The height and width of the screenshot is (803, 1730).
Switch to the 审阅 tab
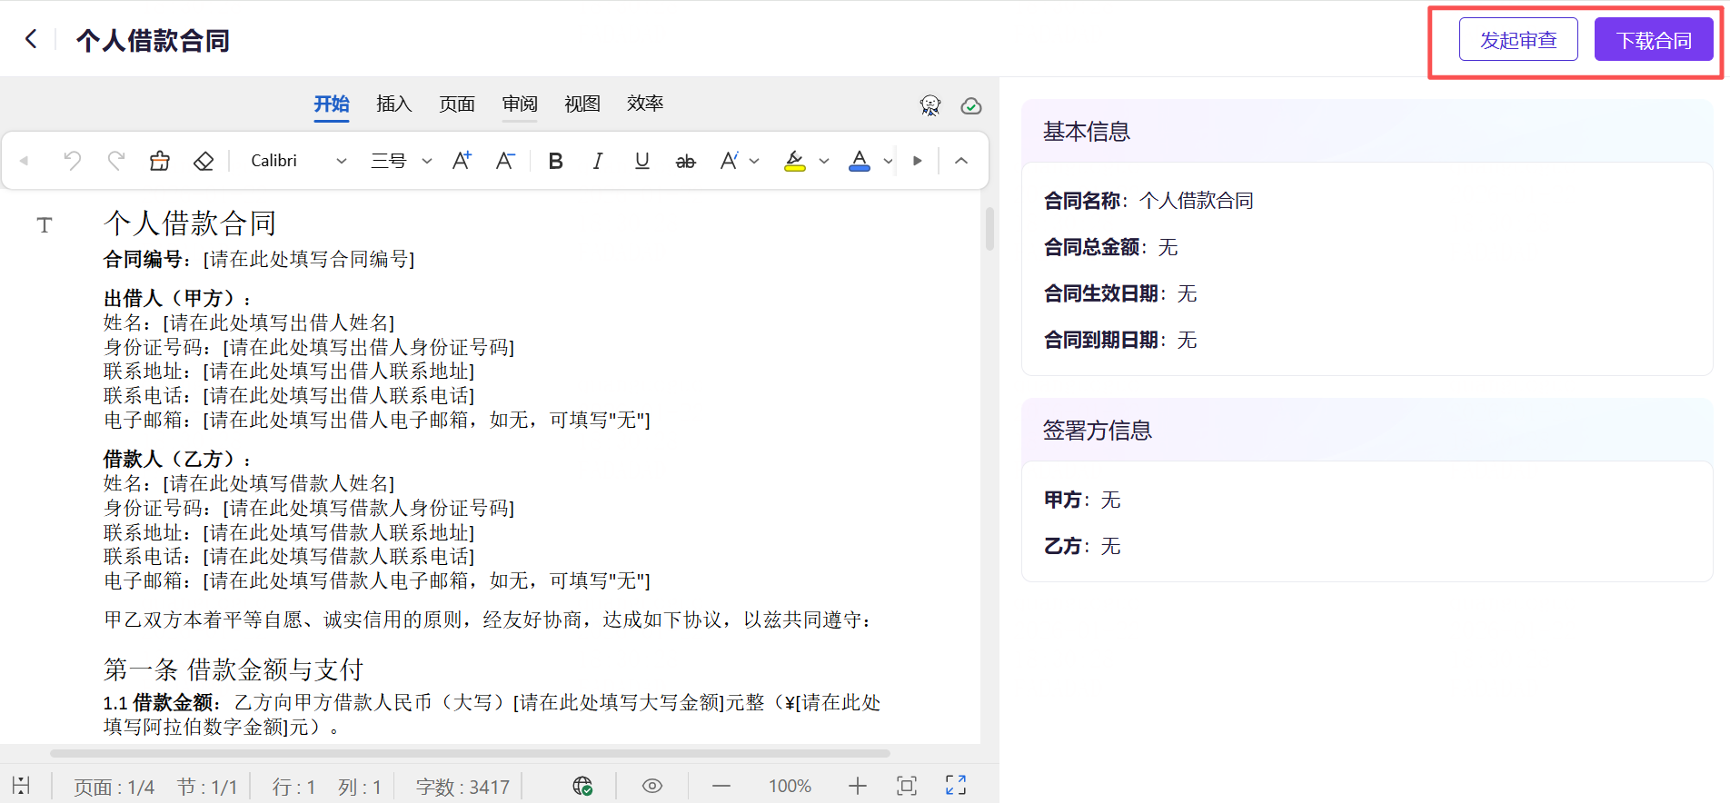pyautogui.click(x=520, y=104)
